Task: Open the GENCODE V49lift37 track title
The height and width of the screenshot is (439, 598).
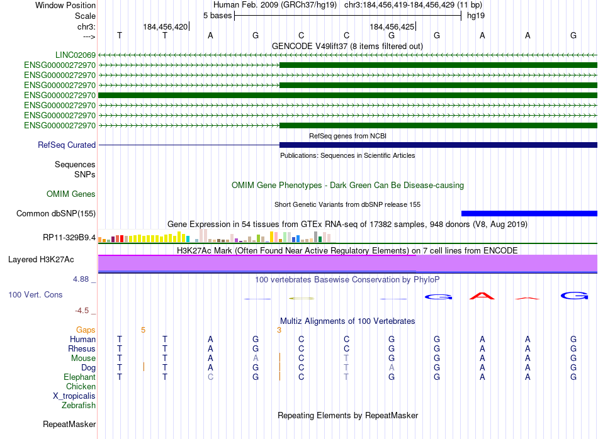Action: 347,46
